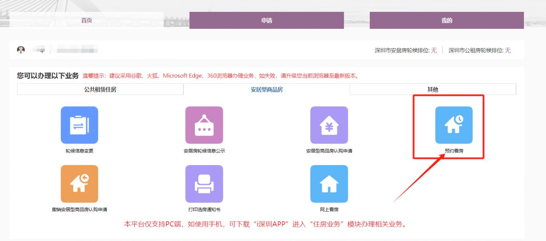
Task: Select the 安居型商品房 tab
Action: [267, 90]
